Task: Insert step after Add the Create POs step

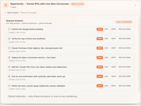Action: (x=17, y=70)
